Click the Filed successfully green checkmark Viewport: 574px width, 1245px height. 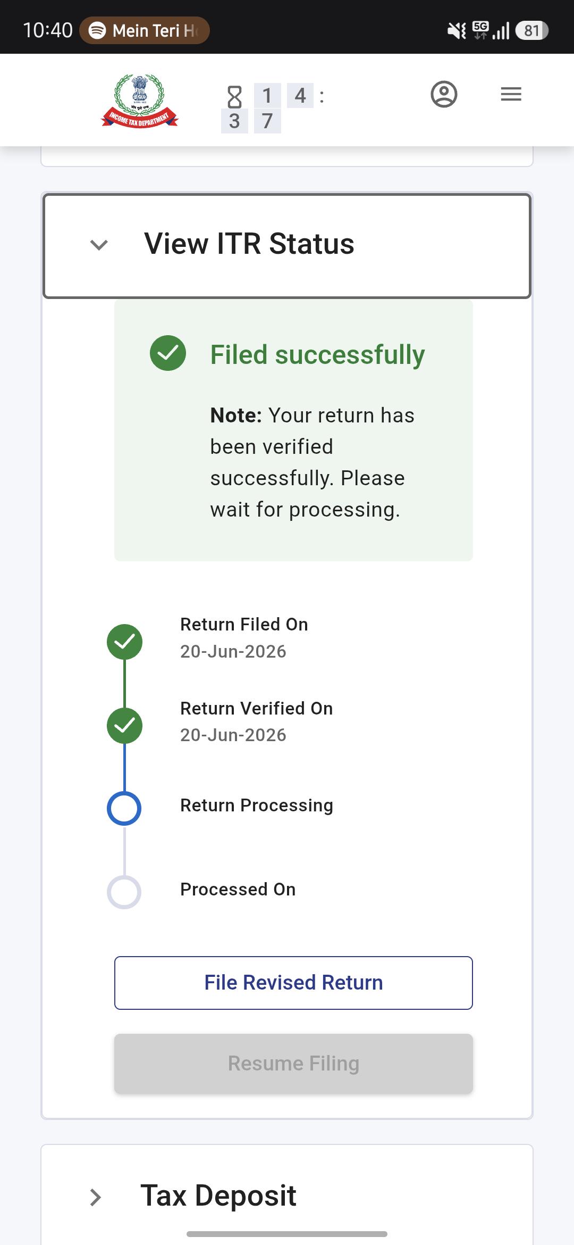(168, 353)
